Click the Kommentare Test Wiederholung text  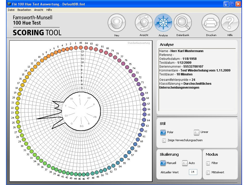coord(195,70)
